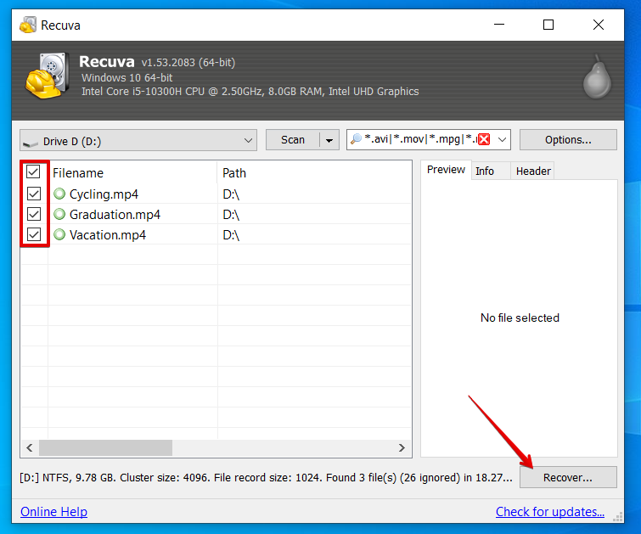The height and width of the screenshot is (534, 641).
Task: Switch to the Info tab
Action: 485,171
